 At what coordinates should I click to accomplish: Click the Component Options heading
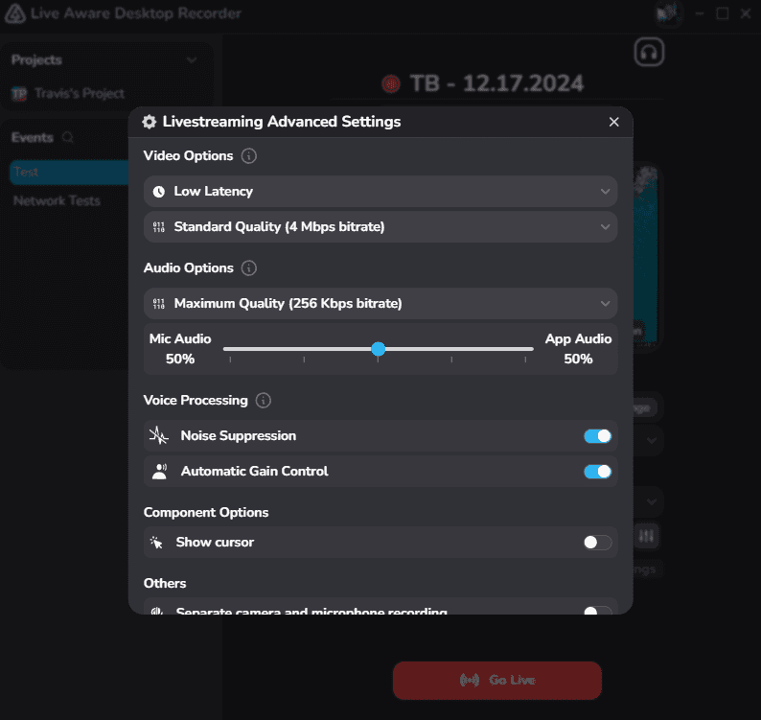point(206,513)
